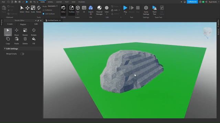Open the Terrain Editor panel options chevron
This screenshot has width=220, height=123.
36,20
